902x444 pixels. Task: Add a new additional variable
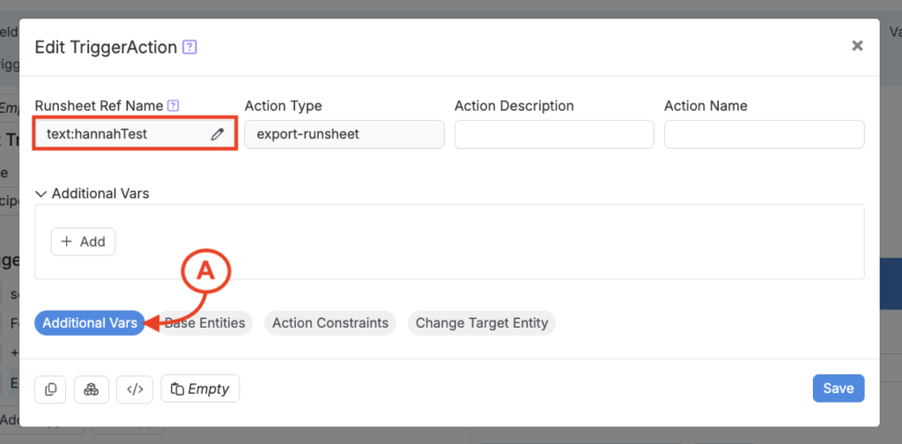(84, 241)
